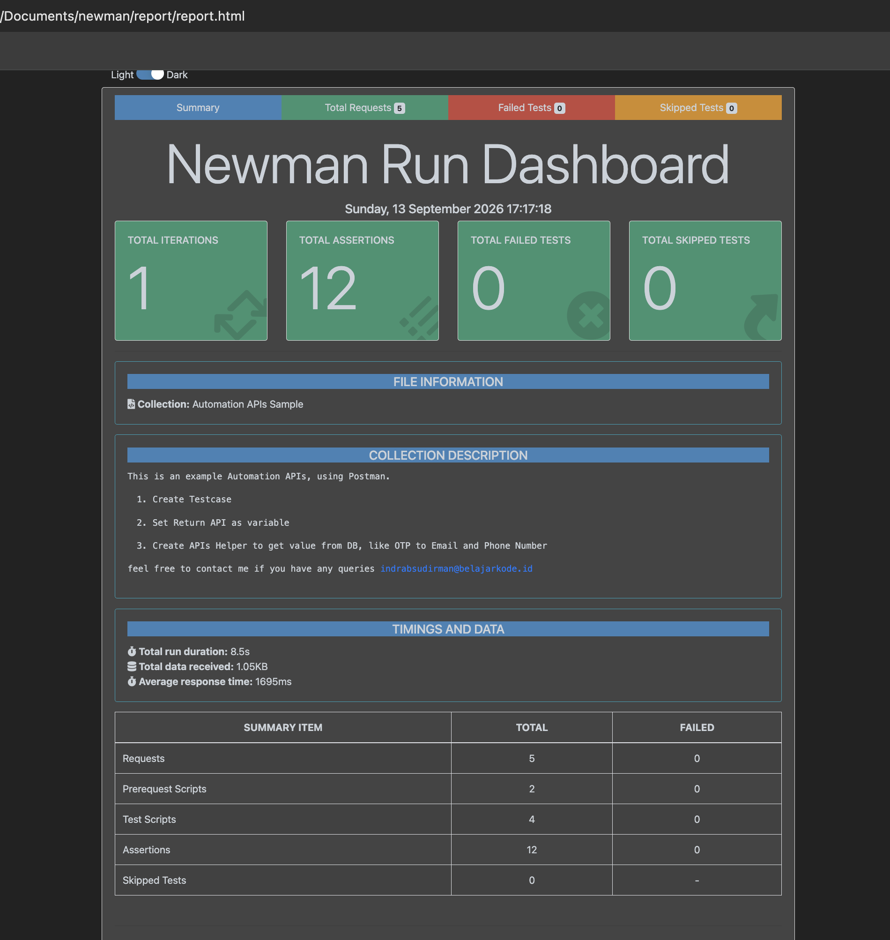Open the Skipped Tests tab
The height and width of the screenshot is (940, 890).
(698, 108)
